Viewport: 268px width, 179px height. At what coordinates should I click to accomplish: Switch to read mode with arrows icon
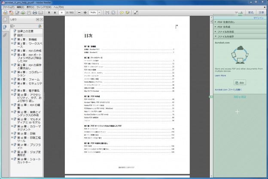(136, 12)
